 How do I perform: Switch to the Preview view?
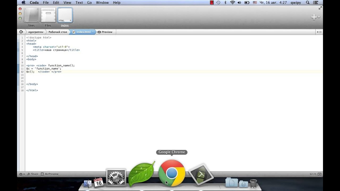pos(105,32)
